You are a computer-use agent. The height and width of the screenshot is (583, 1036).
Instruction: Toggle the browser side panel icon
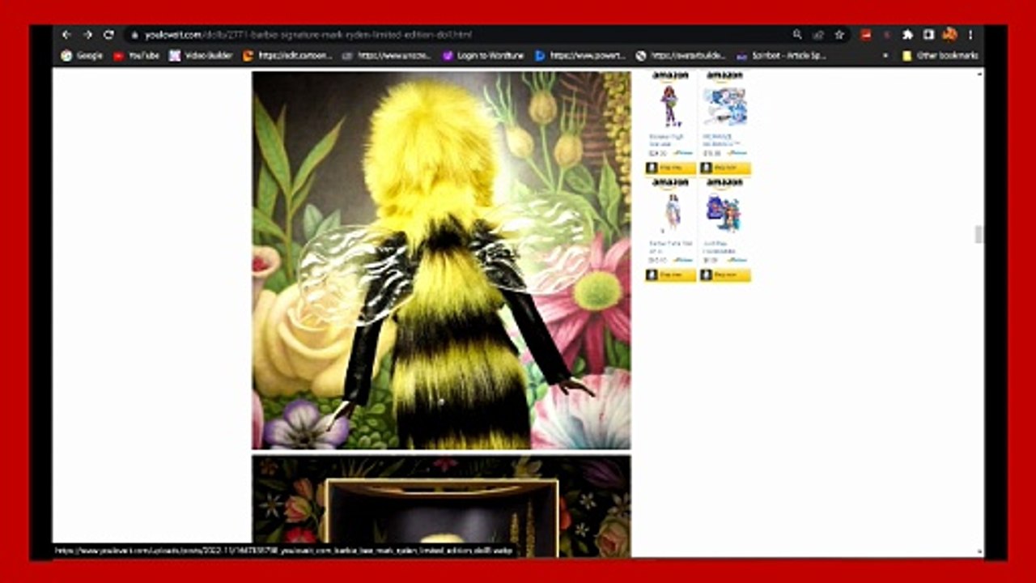pyautogui.click(x=929, y=35)
